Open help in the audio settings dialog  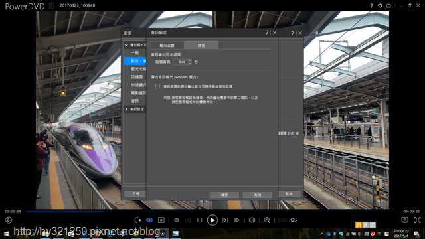point(267,33)
